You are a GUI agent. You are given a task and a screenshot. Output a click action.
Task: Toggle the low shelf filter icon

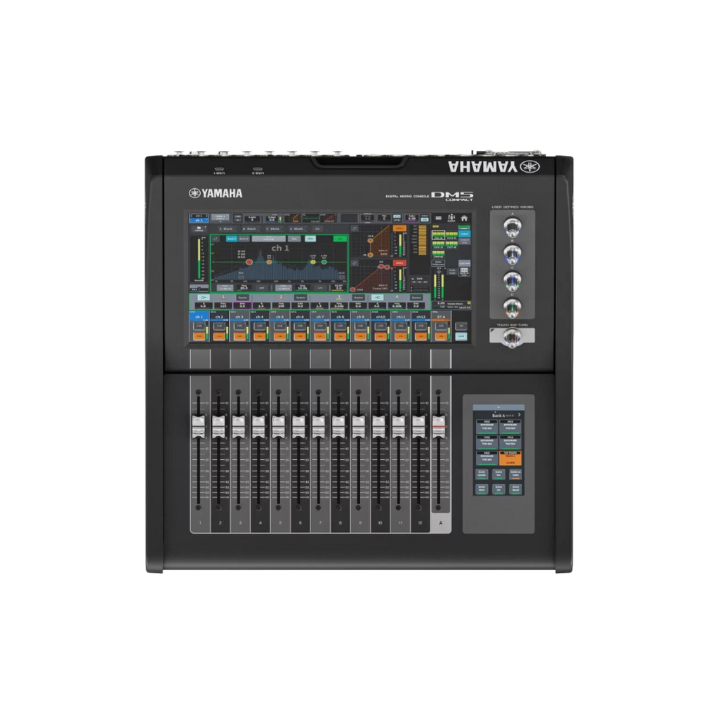(203, 297)
